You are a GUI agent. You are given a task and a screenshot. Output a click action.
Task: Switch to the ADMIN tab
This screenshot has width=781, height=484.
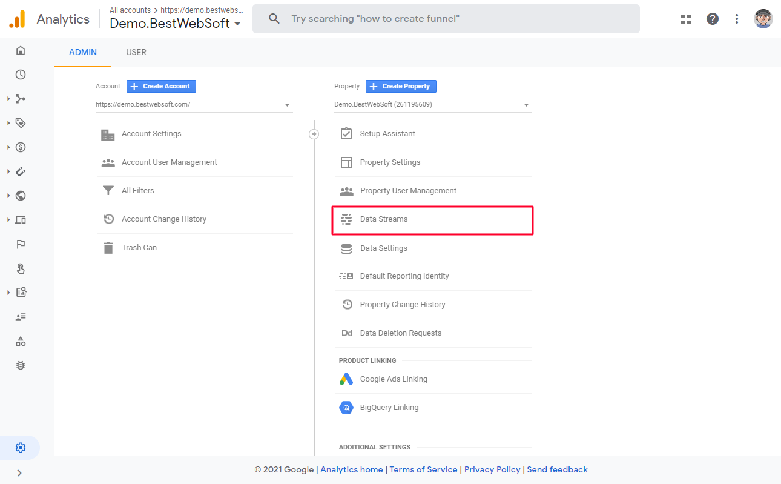[x=83, y=52]
